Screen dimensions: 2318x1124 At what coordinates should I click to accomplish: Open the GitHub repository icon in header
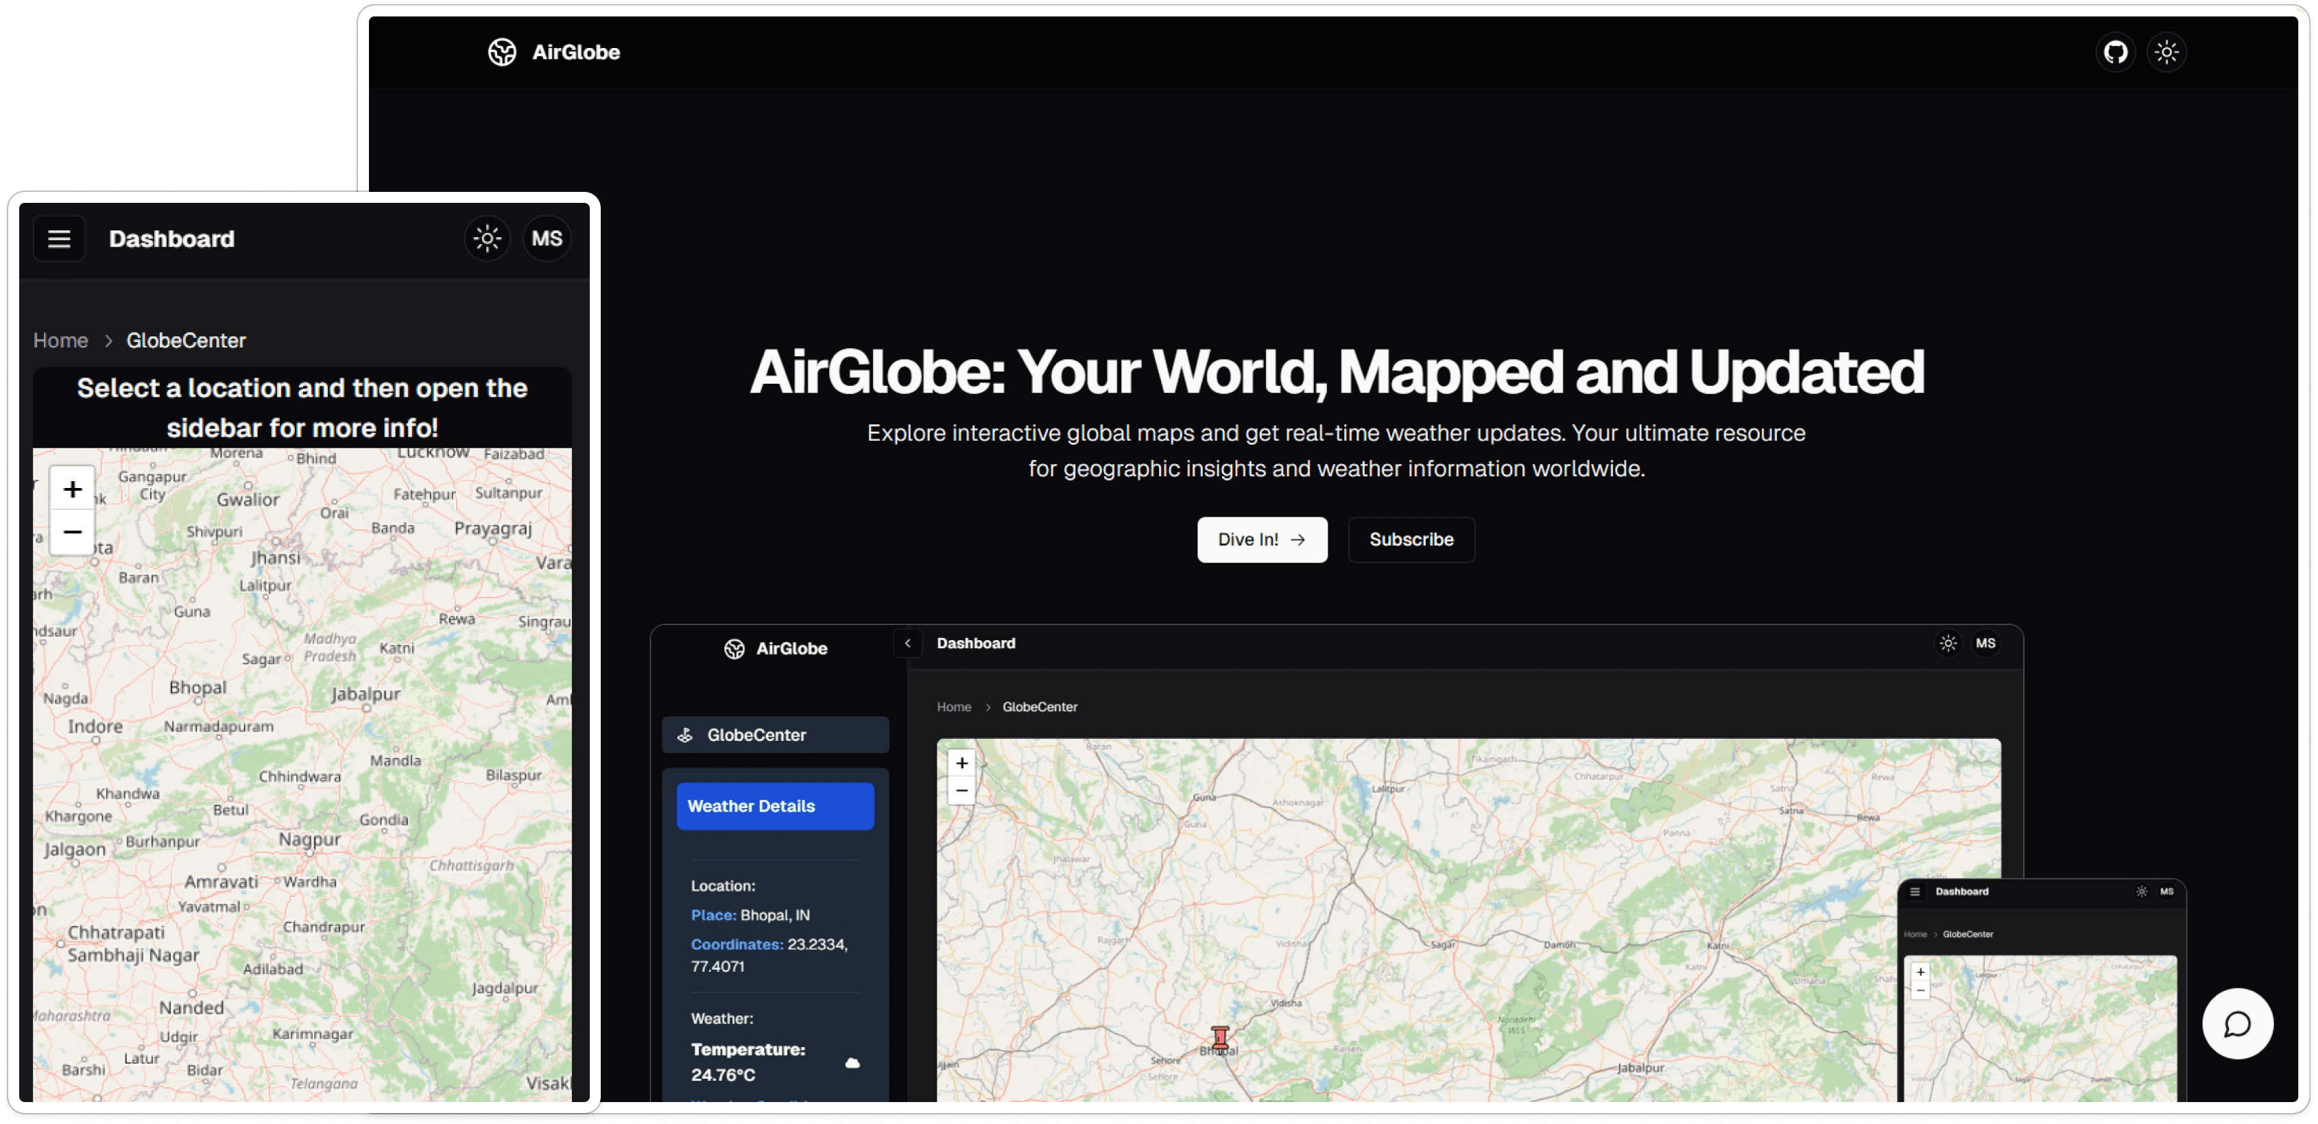point(2114,52)
